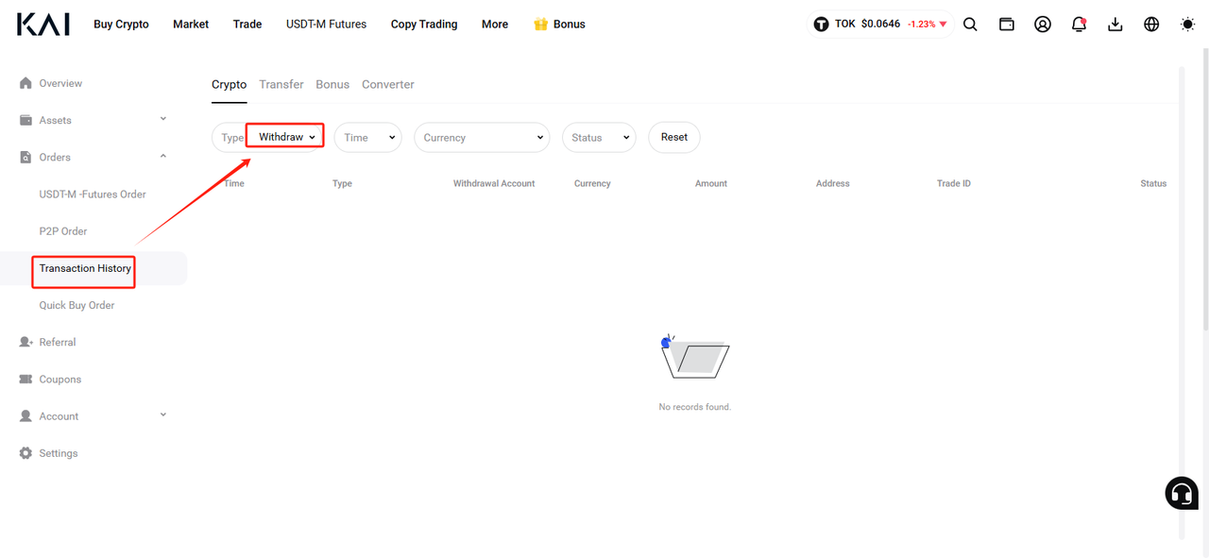Open notifications bell icon

coord(1079,25)
